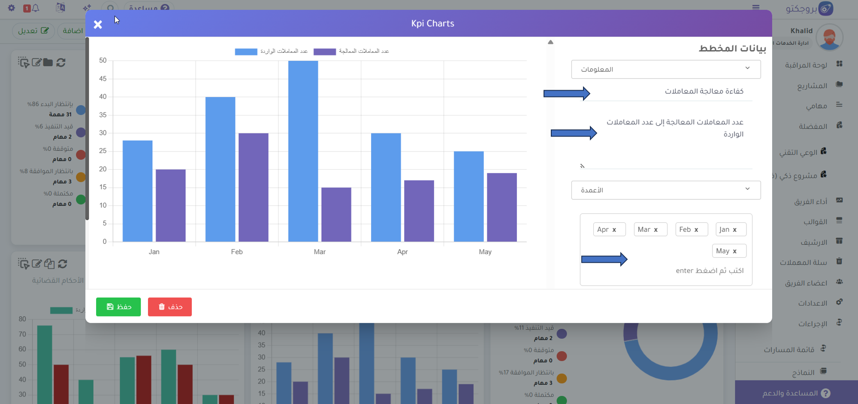Click the green حفظ save button
Viewport: 858px width, 404px height.
point(118,307)
